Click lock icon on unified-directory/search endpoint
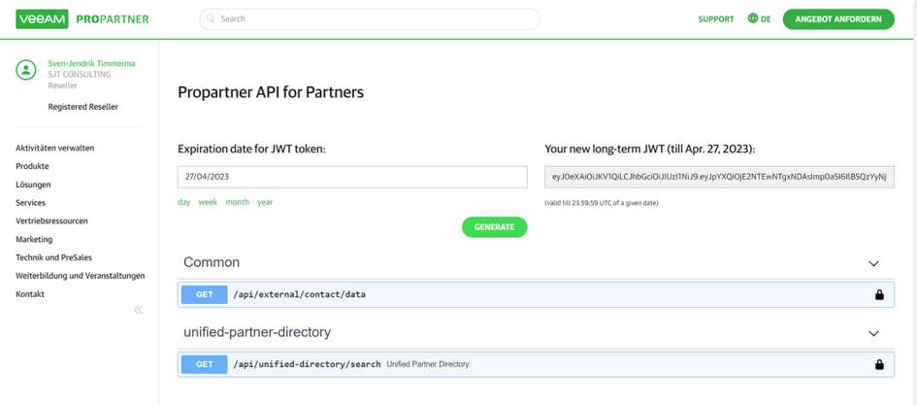Viewport: 917px width, 405px height. tap(879, 364)
